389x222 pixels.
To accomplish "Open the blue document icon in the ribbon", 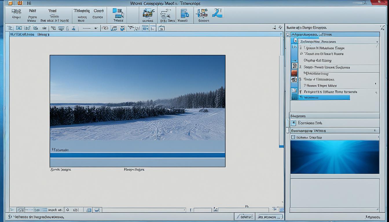I will click(185, 13).
